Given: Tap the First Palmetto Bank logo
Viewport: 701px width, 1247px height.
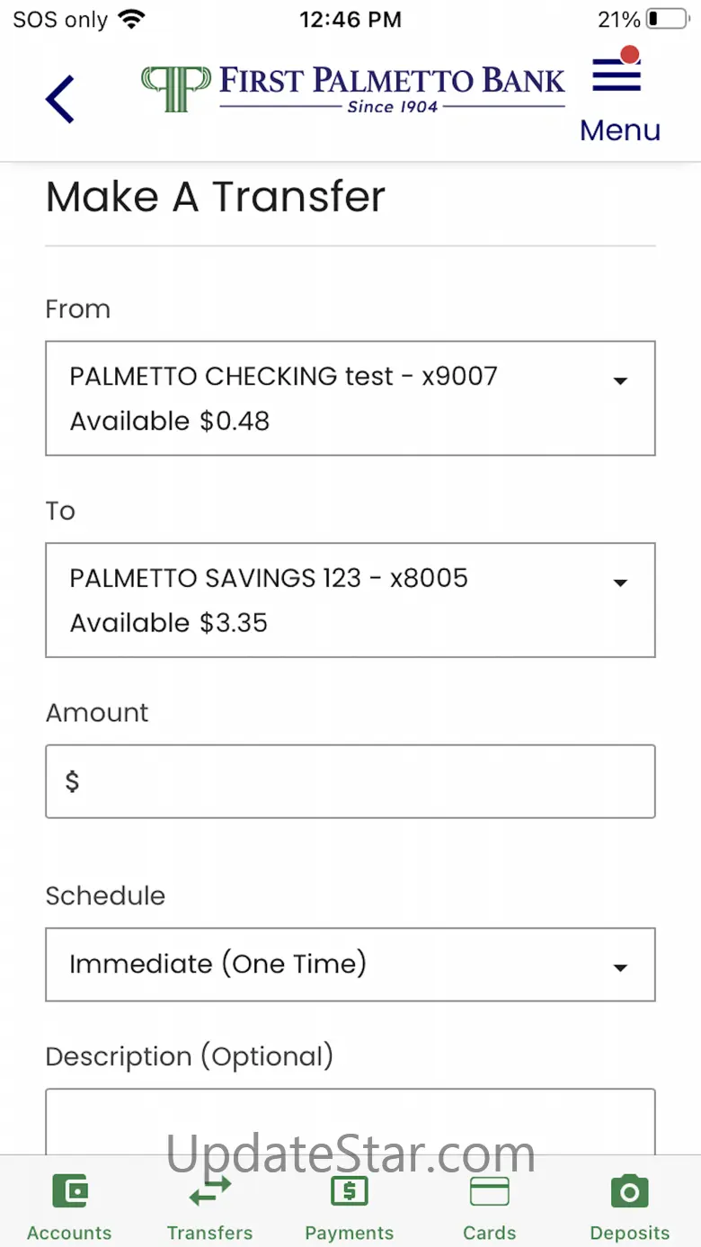Looking at the screenshot, I should coord(353,89).
